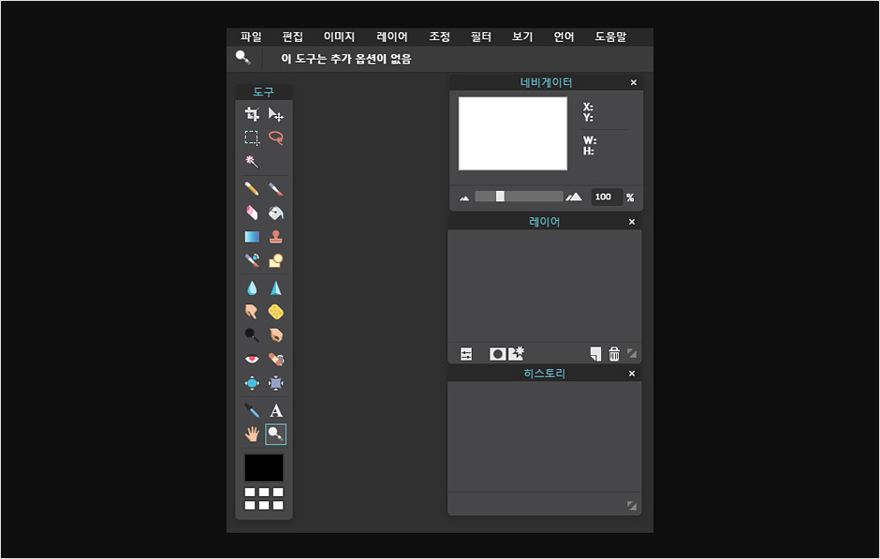Collapse the 히스토리 panel
880x559 pixels.
click(x=630, y=373)
